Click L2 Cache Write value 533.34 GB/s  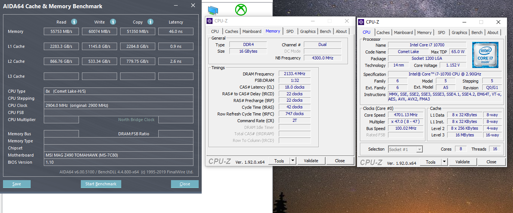pyautogui.click(x=100, y=61)
